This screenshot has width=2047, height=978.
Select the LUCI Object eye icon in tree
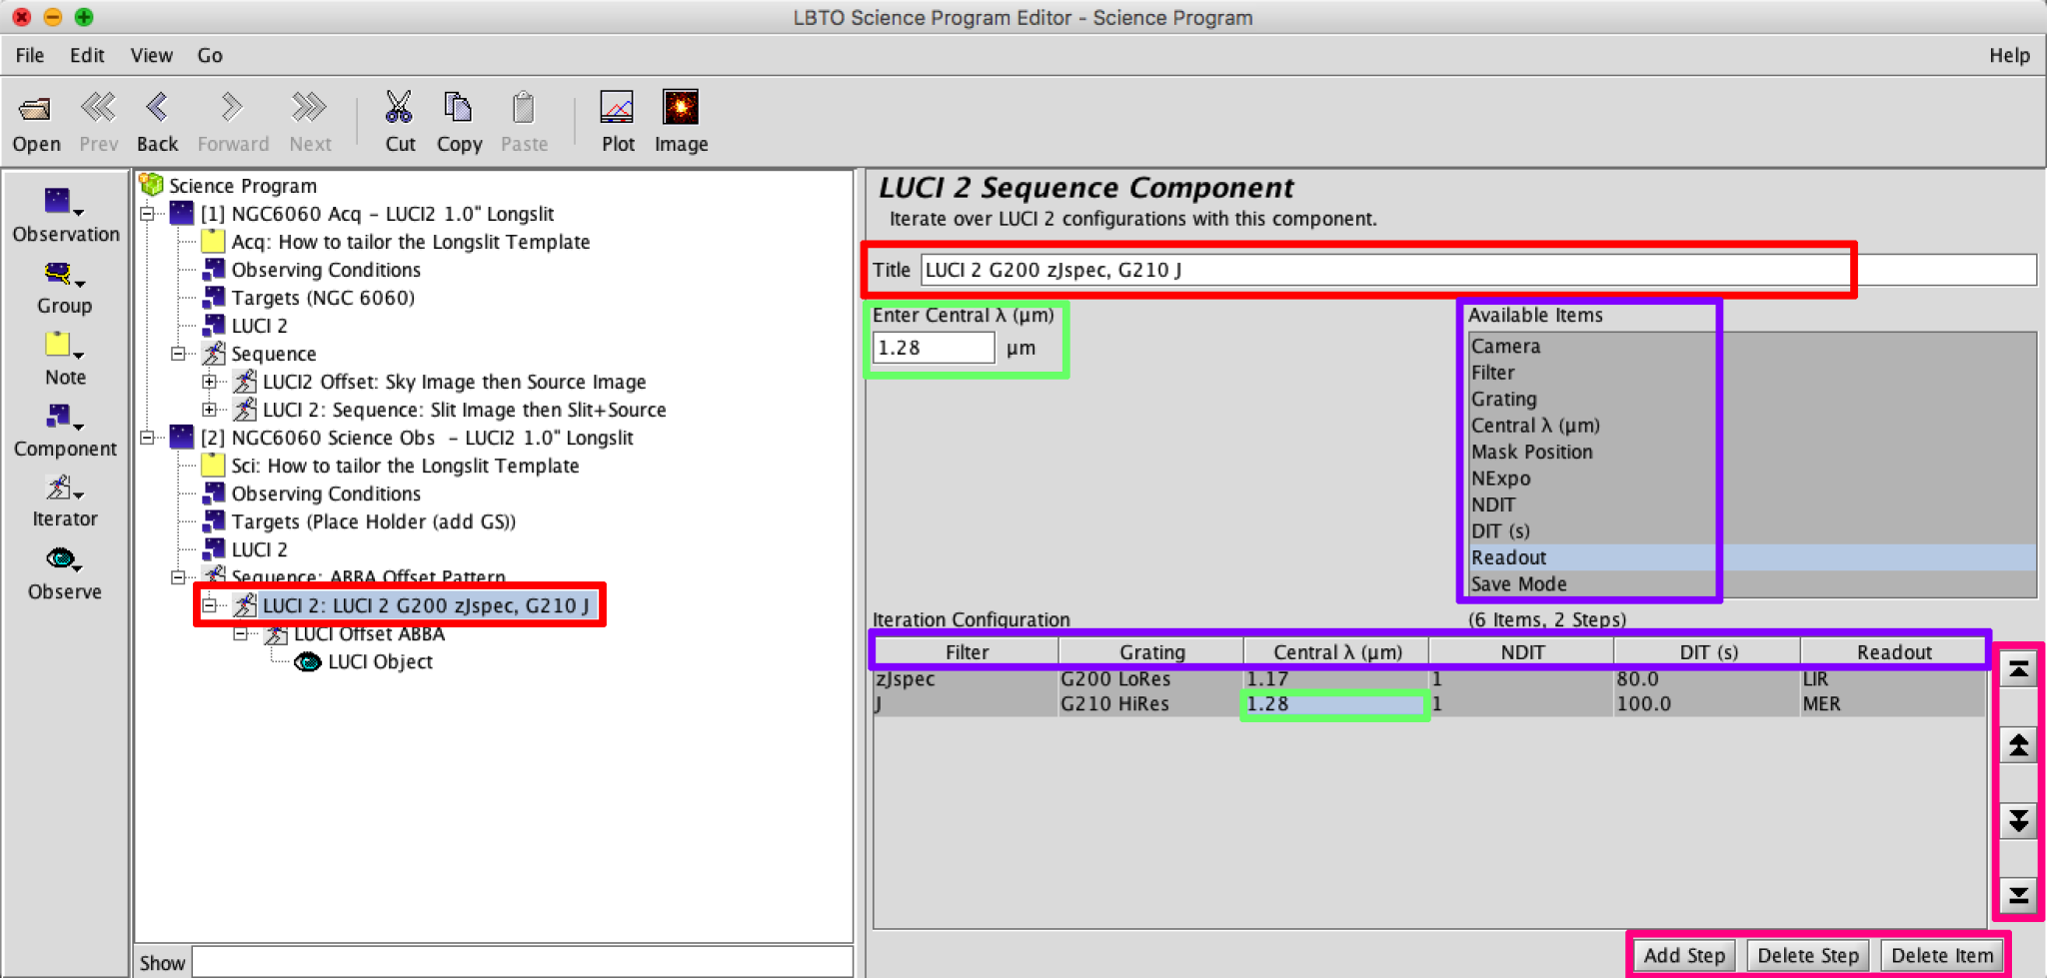coord(308,661)
